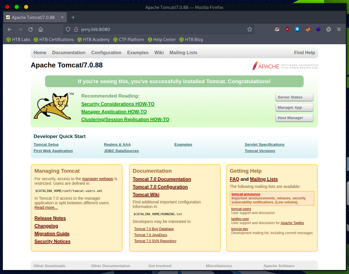
Task: Open Security Considerations HOW-TO link
Action: point(118,104)
